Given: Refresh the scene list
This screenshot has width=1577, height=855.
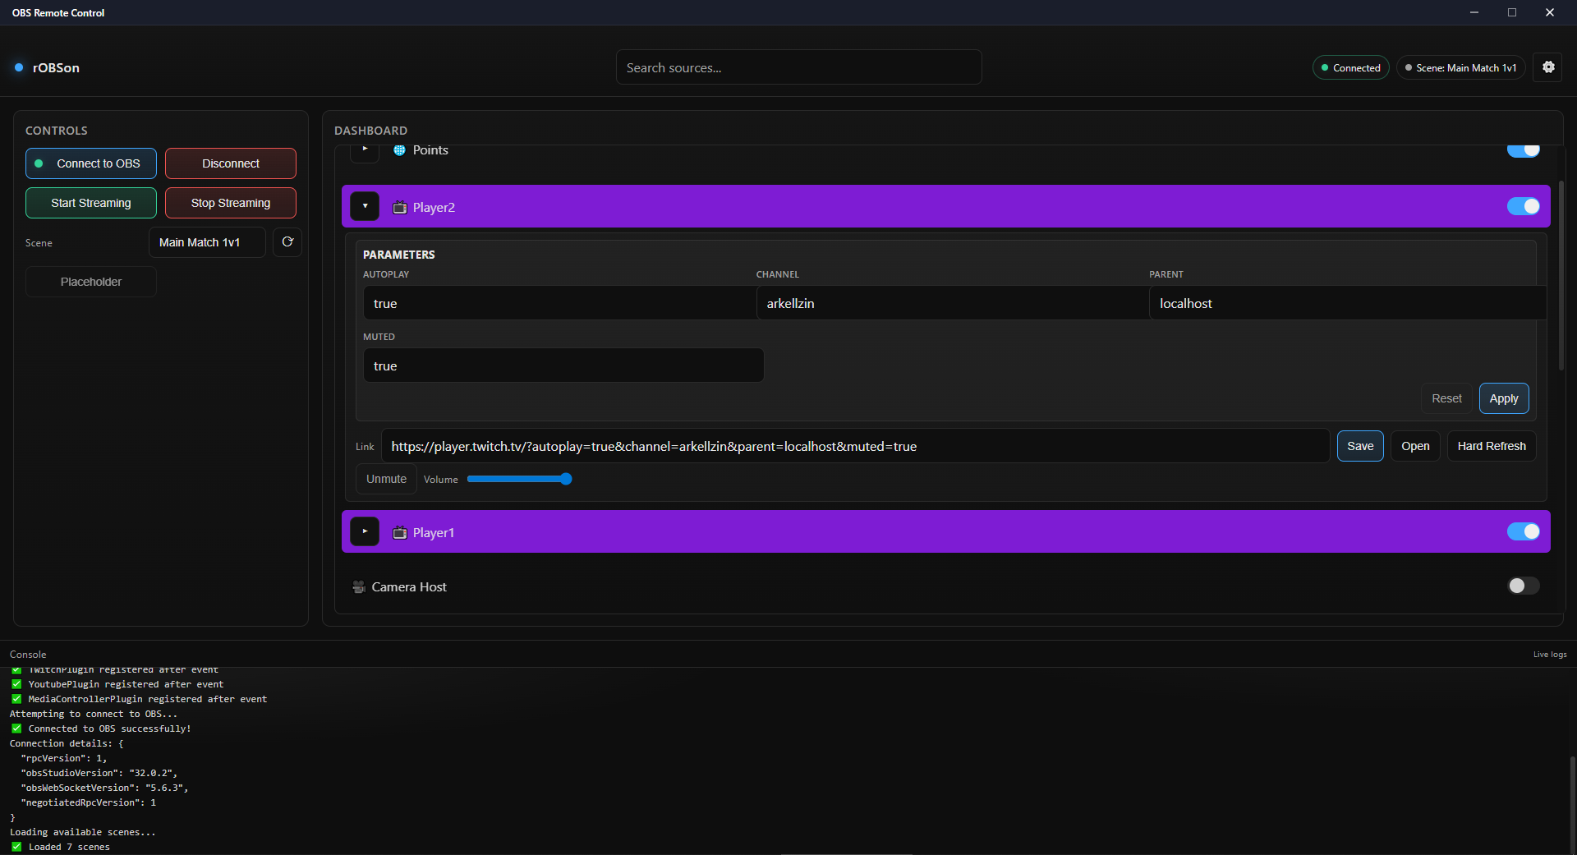Looking at the screenshot, I should [x=287, y=241].
